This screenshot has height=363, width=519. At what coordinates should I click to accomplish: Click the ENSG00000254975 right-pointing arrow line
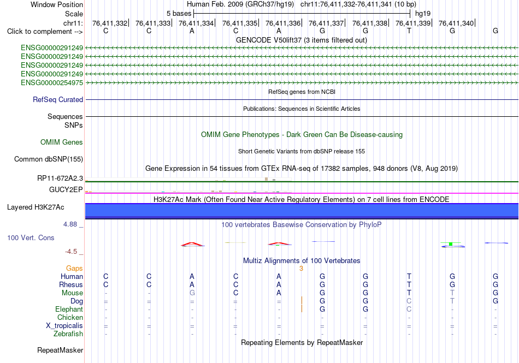pyautogui.click(x=302, y=82)
